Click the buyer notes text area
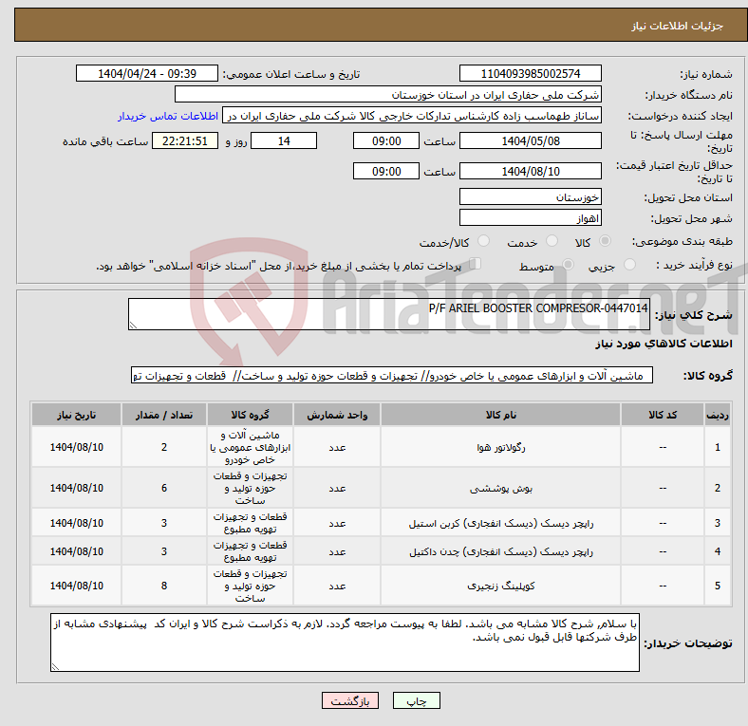The width and height of the screenshot is (748, 726). [x=345, y=642]
